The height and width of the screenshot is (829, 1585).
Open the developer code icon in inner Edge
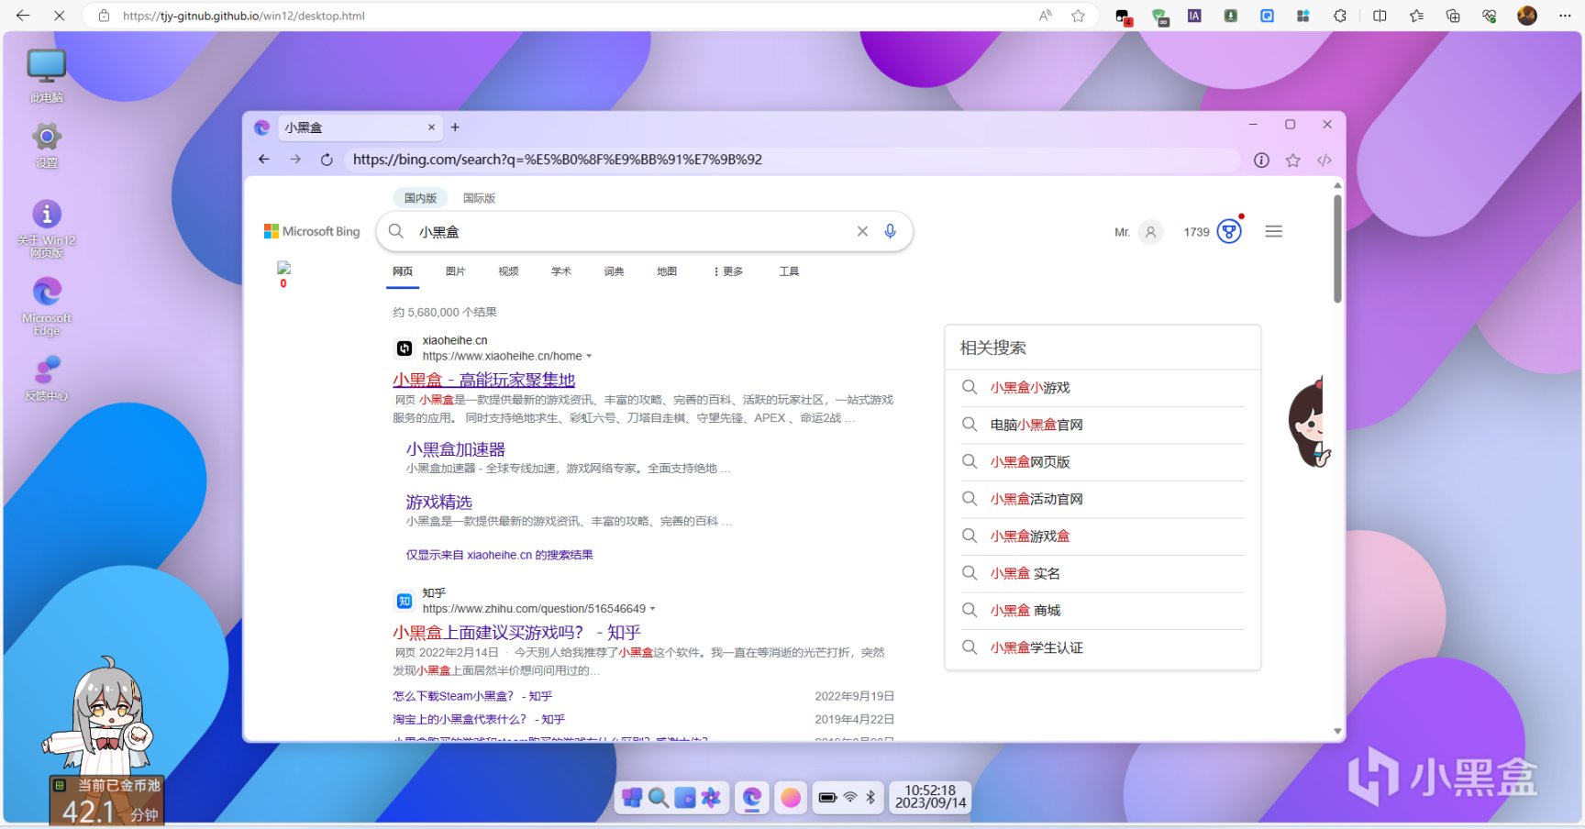pyautogui.click(x=1325, y=160)
